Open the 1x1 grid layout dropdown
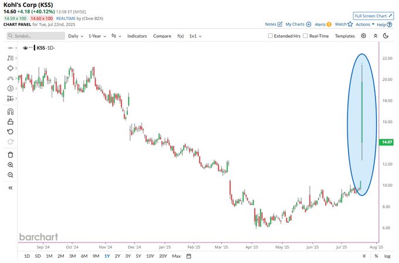The width and height of the screenshot is (399, 263). 195,36
